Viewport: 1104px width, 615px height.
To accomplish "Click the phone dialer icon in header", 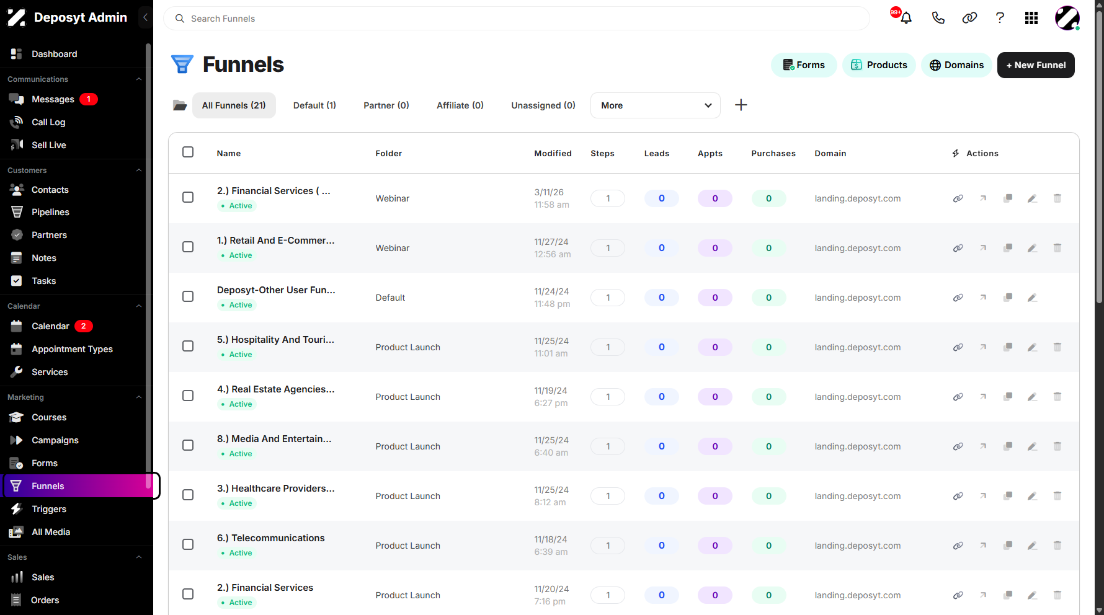I will (938, 18).
